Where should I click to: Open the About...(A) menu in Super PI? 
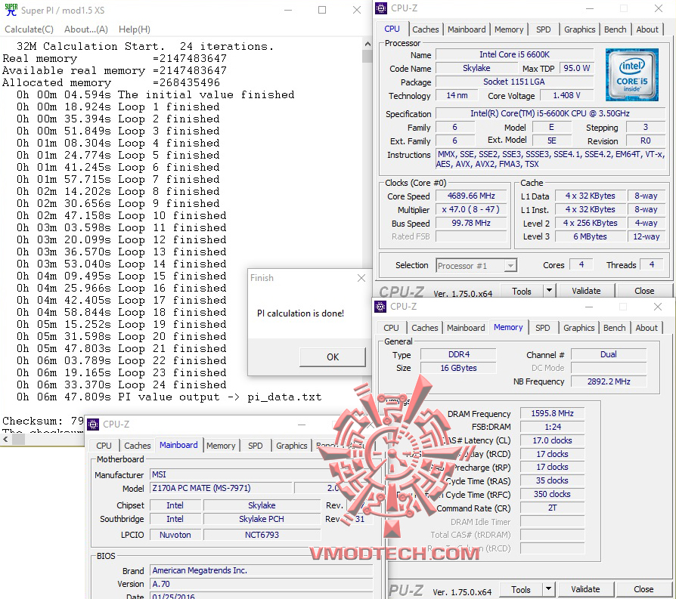pyautogui.click(x=85, y=29)
